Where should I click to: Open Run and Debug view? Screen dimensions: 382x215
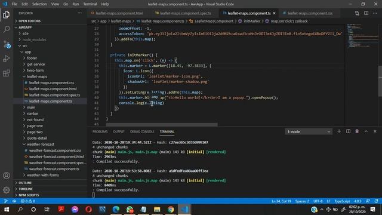[x=7, y=59]
